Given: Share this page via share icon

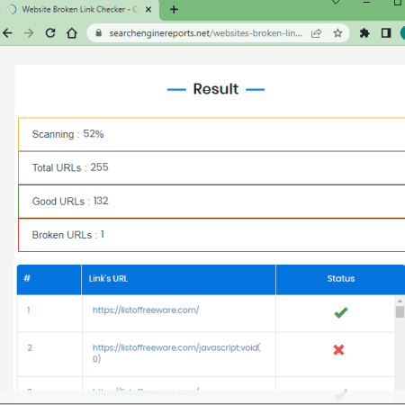Looking at the screenshot, I should click(316, 33).
